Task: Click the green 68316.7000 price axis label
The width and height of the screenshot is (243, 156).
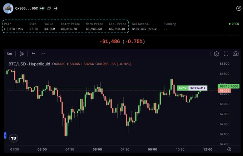Action: tap(228, 86)
